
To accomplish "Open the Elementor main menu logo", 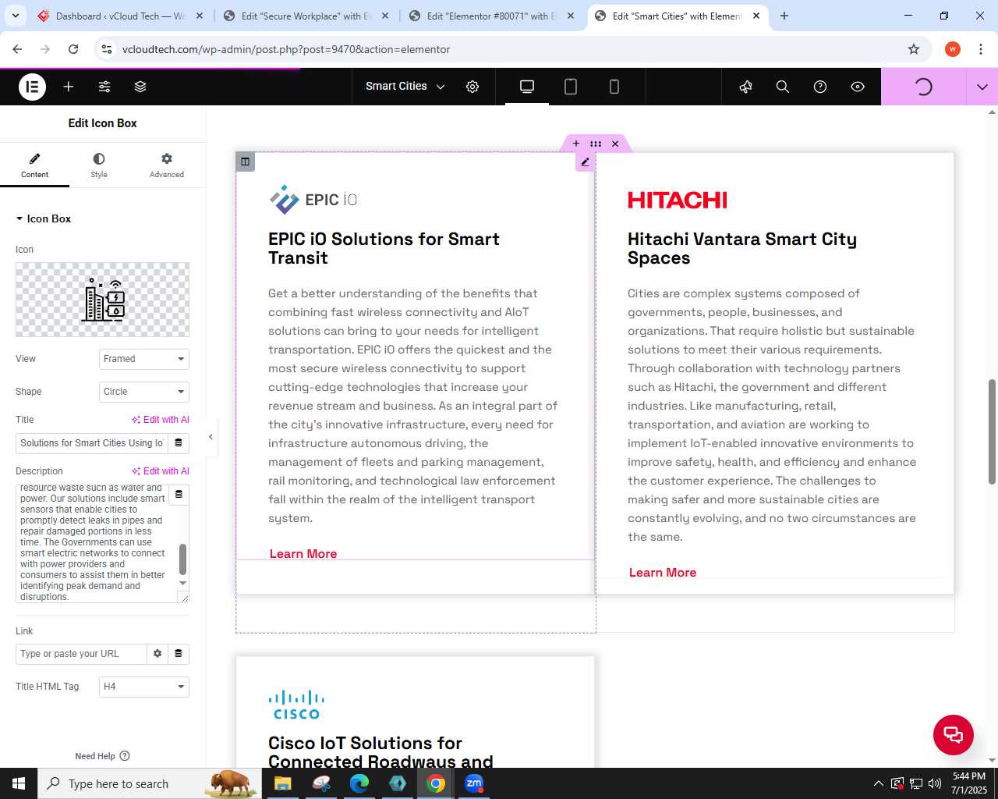I will 33,87.
